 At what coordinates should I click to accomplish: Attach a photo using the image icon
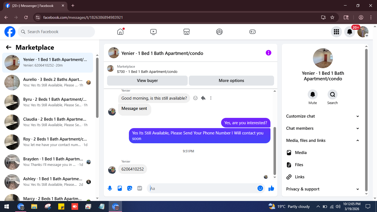(x=120, y=188)
